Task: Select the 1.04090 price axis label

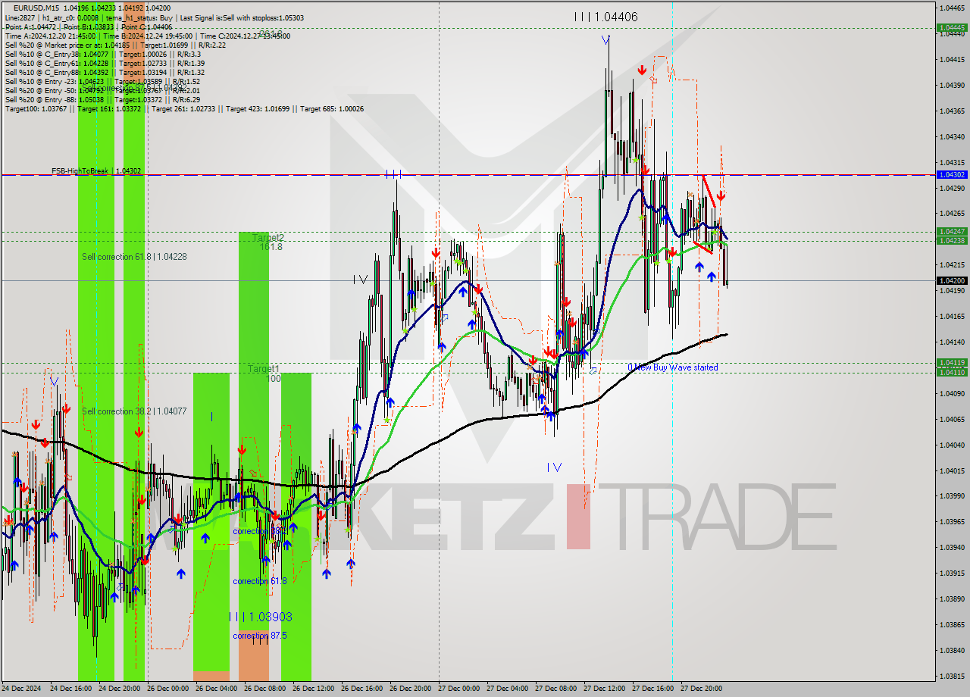Action: [952, 393]
